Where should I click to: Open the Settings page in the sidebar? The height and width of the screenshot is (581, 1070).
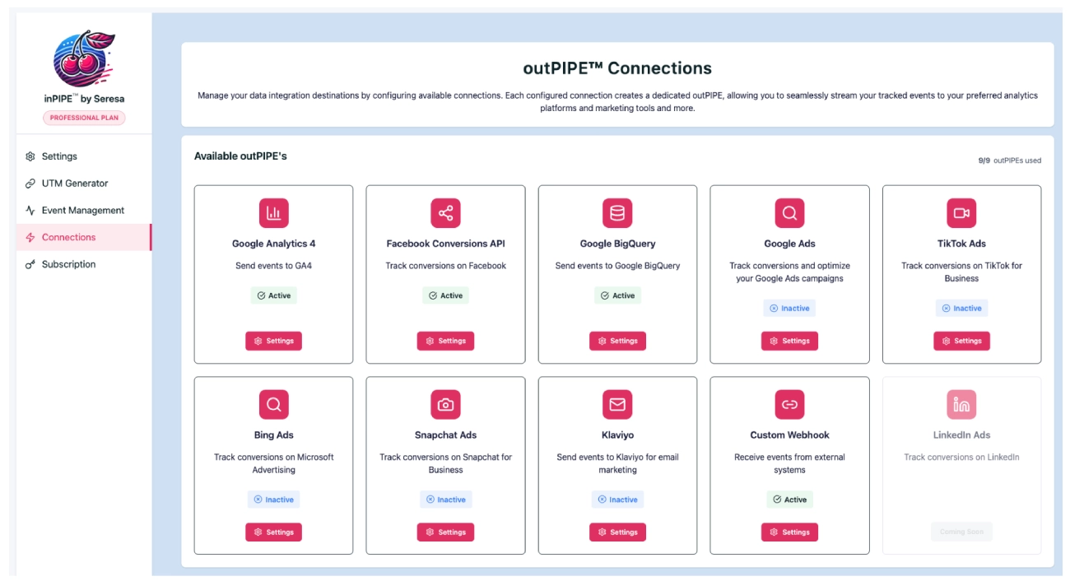(x=84, y=156)
